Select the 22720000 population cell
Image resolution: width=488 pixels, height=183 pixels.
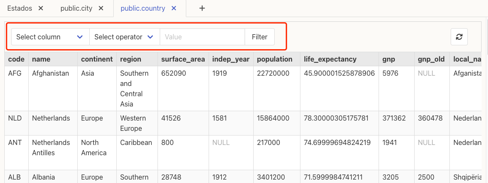277,89
